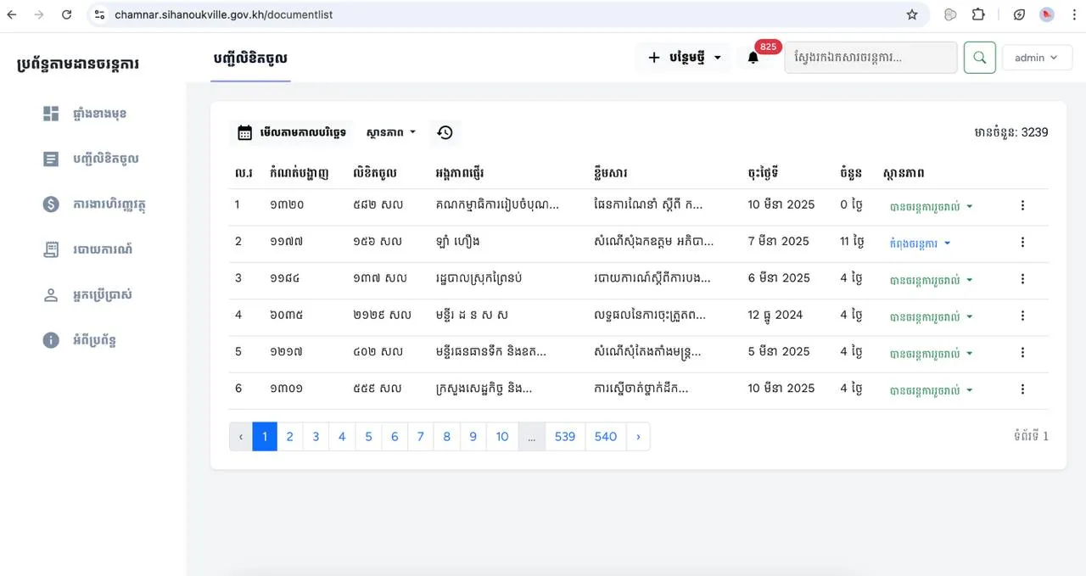This screenshot has height=576, width=1086.
Task: Click the info circle icon in sidebar
Action: 51,340
